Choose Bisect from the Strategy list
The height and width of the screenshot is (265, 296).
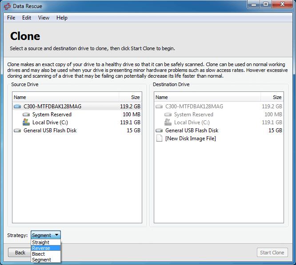[46, 254]
